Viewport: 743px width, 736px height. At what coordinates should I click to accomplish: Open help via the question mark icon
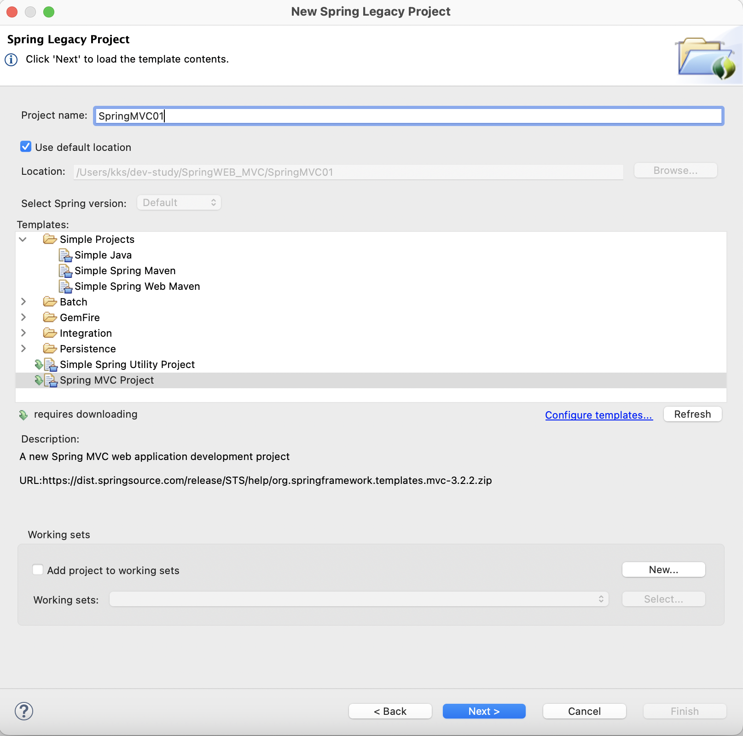pyautogui.click(x=24, y=711)
